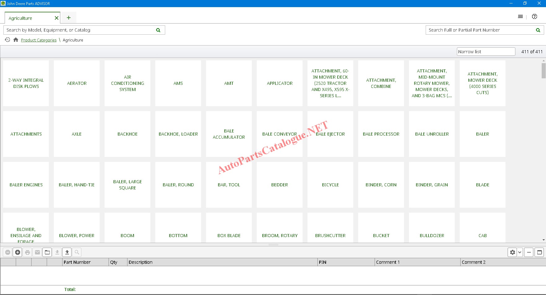The width and height of the screenshot is (546, 295).
Task: Open the BALE PROCESSOR tile
Action: coord(381,134)
